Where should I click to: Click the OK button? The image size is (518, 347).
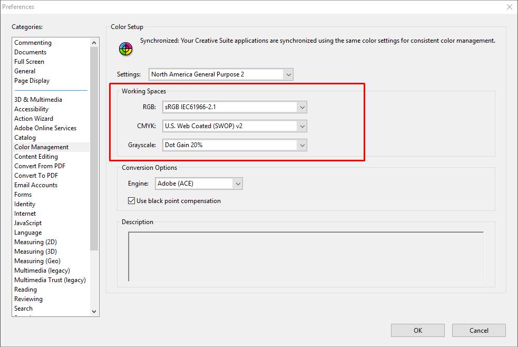coord(417,330)
